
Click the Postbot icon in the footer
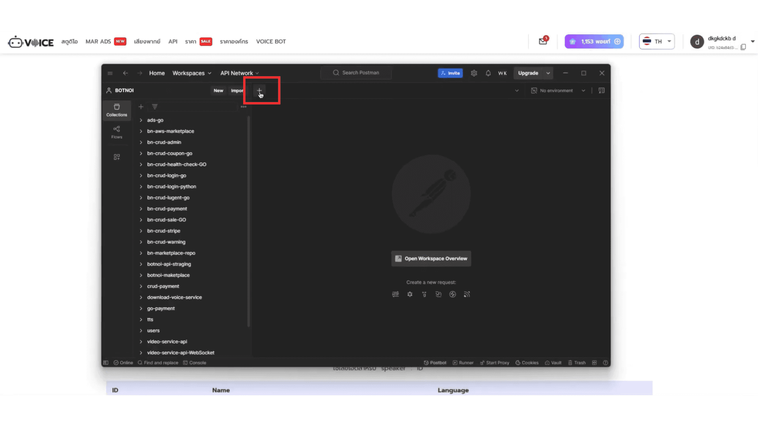coord(435,362)
